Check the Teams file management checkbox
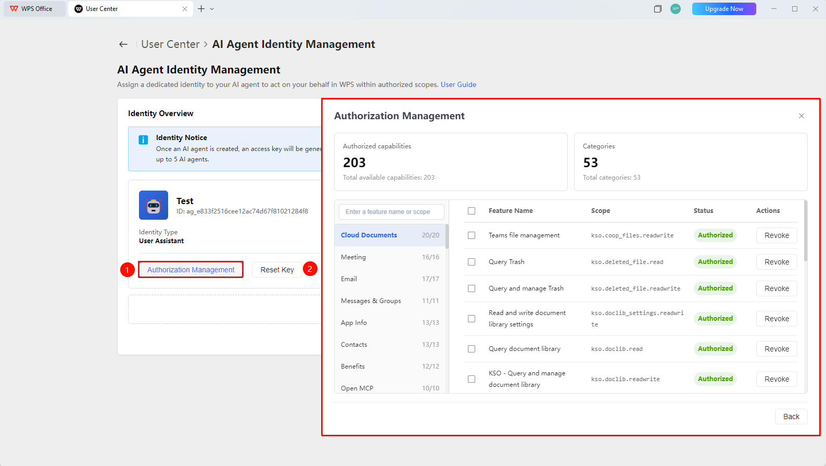The width and height of the screenshot is (826, 466). (472, 235)
